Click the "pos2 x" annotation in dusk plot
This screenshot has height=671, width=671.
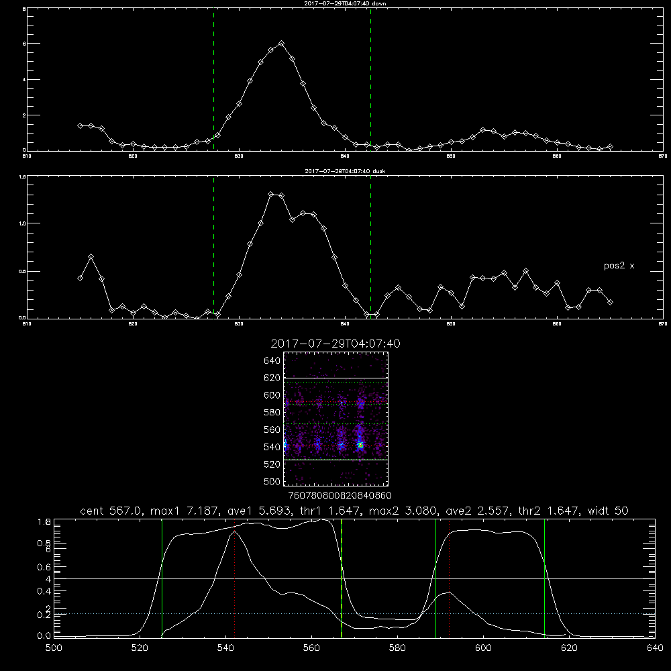(x=619, y=266)
